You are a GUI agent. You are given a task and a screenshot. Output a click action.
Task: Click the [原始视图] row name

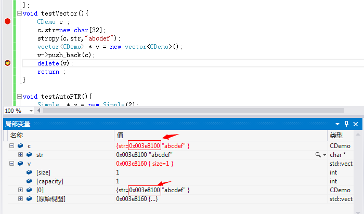pyautogui.click(x=51, y=199)
